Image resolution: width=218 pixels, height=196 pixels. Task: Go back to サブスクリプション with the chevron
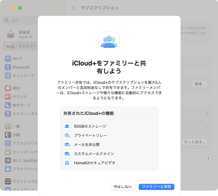pos(74,8)
